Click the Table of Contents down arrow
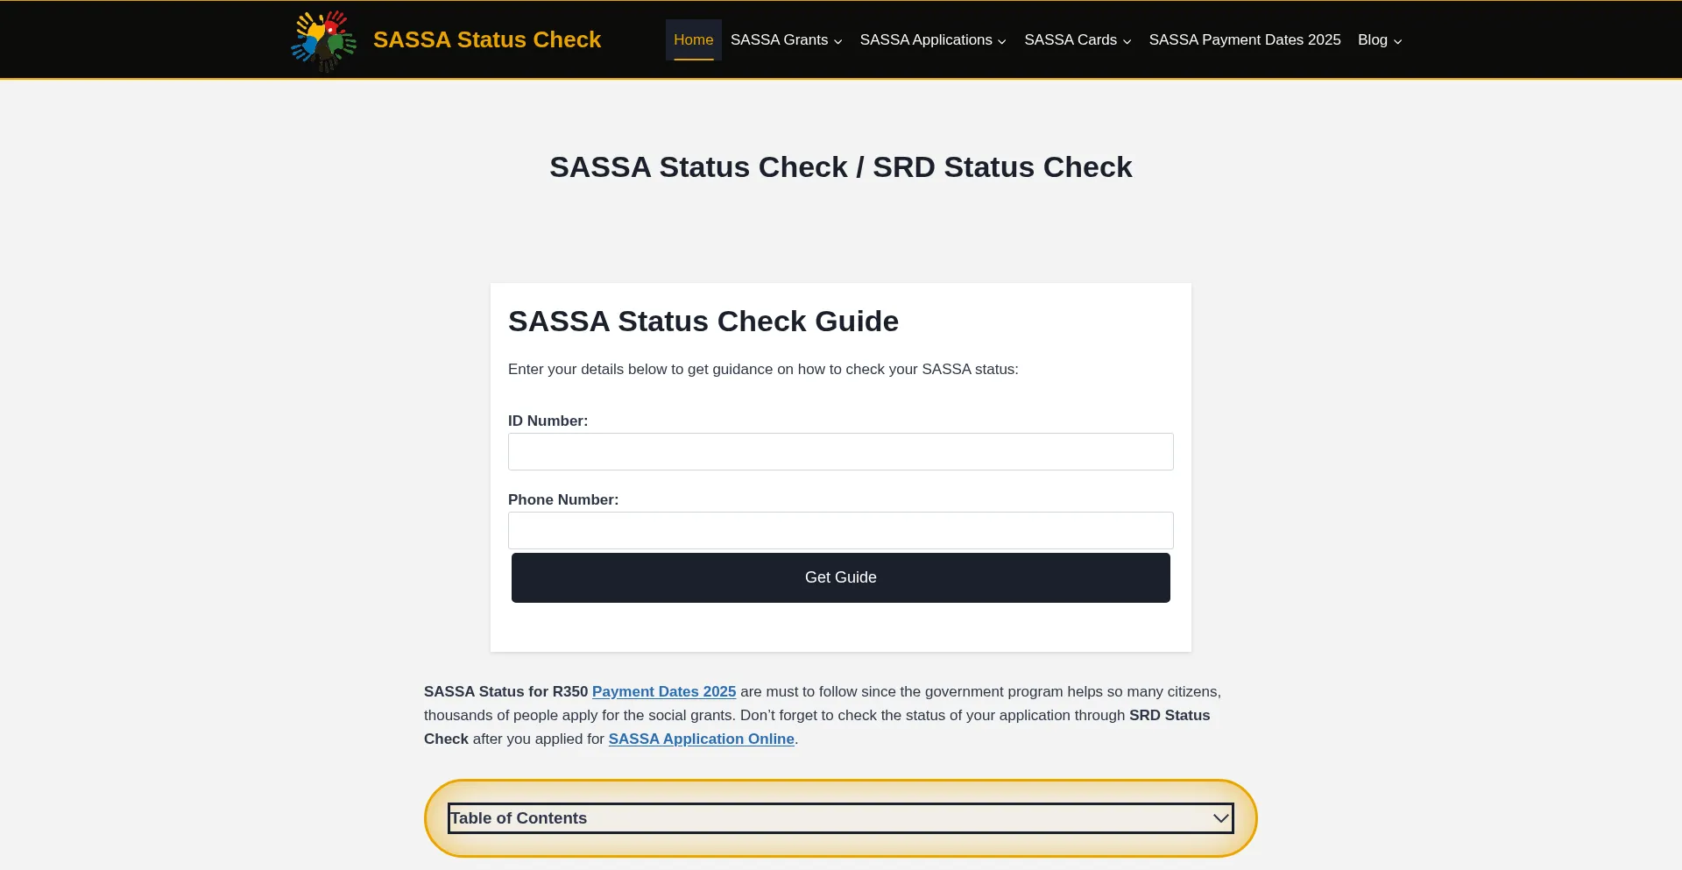 tap(1220, 818)
